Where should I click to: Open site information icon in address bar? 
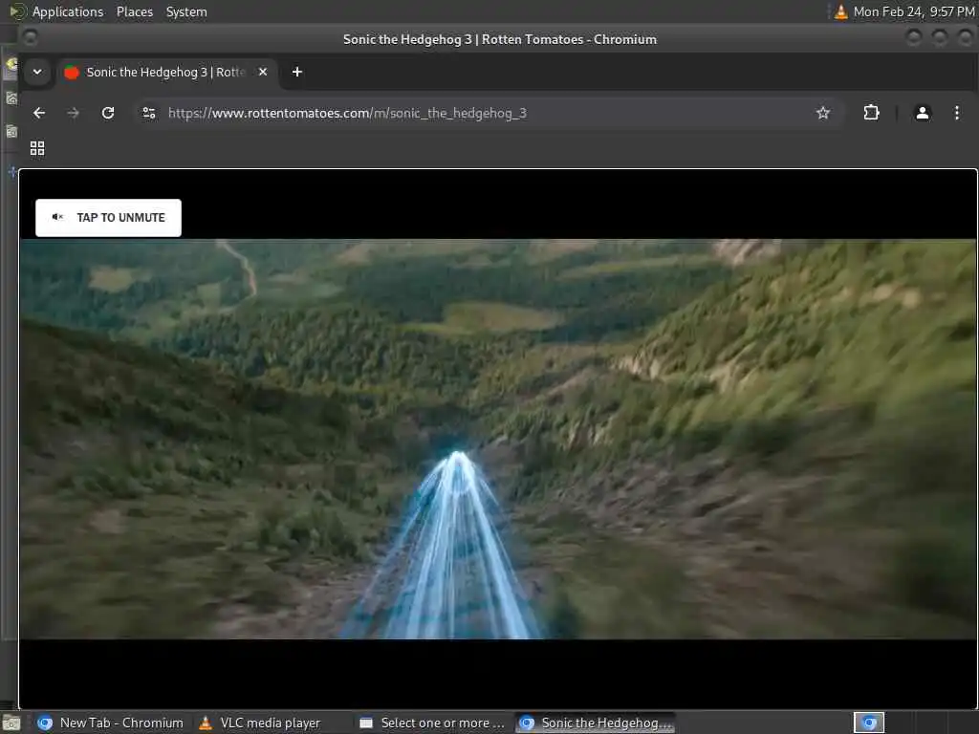point(148,113)
